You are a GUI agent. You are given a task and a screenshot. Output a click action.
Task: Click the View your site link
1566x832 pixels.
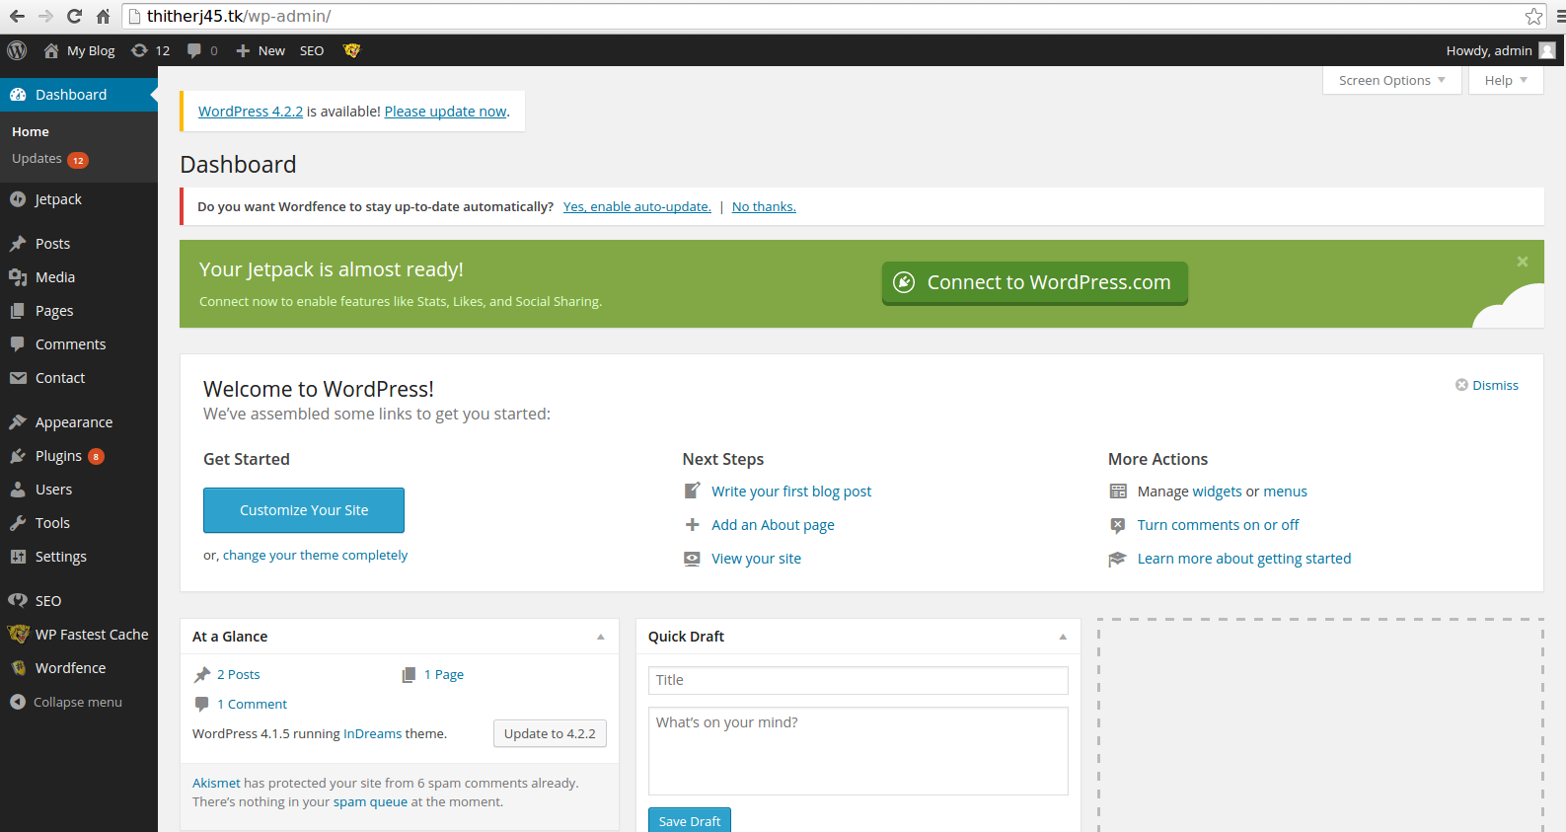[756, 559]
